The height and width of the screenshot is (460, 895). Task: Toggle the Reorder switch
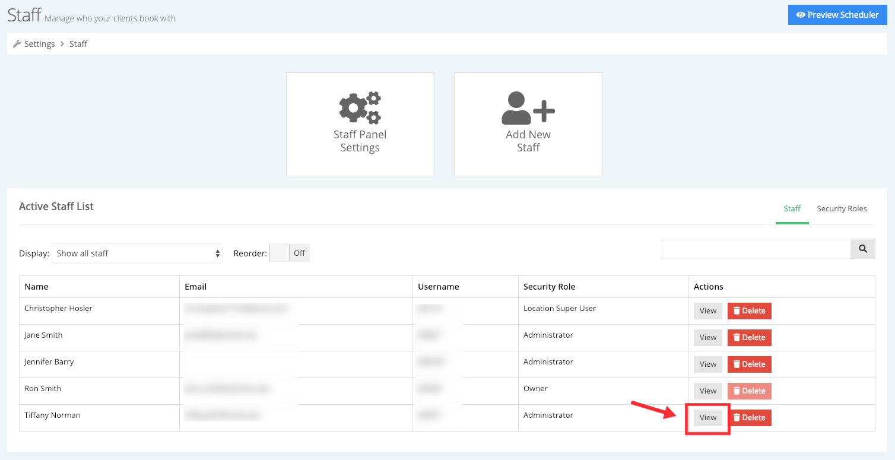(290, 253)
